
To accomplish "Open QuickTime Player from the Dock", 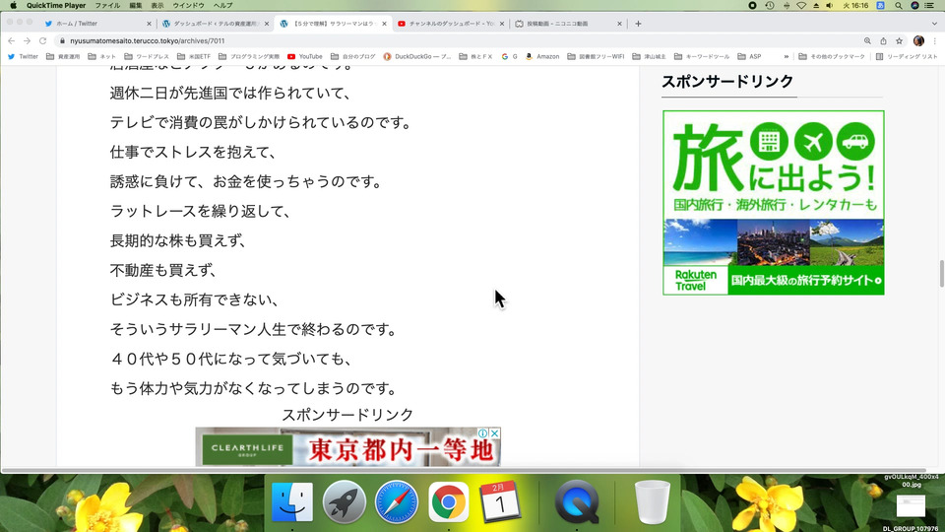I will 577,501.
